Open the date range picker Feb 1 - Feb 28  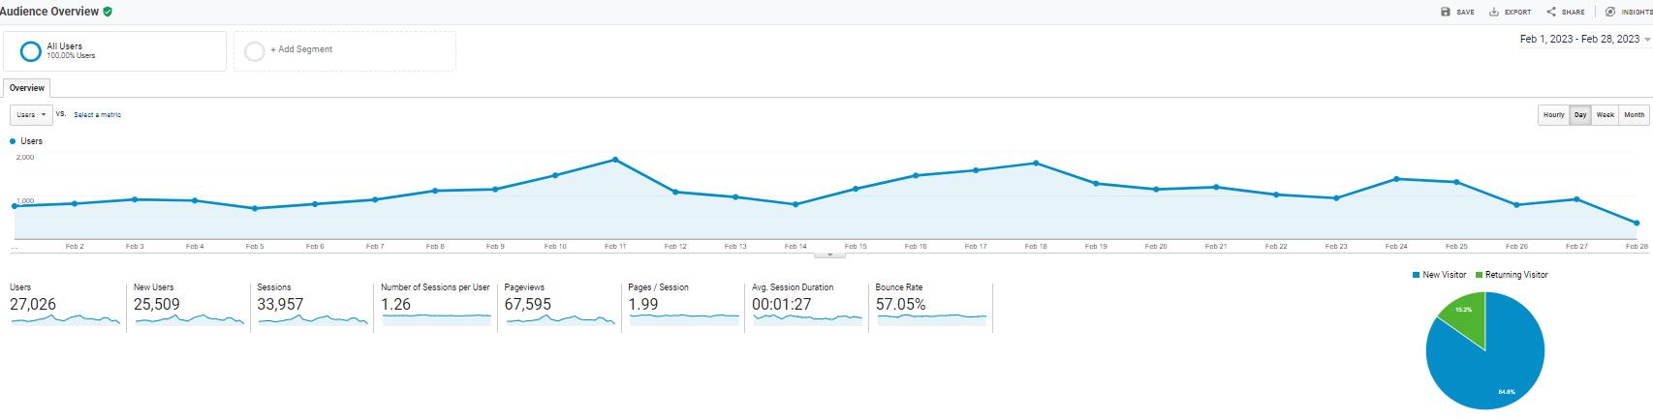[1585, 40]
